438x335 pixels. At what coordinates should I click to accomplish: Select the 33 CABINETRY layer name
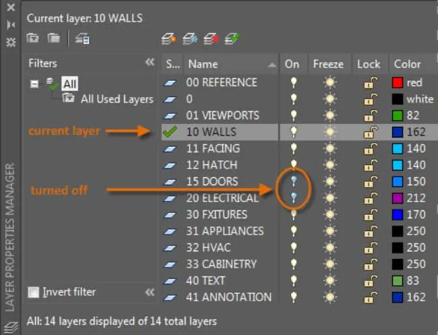[x=221, y=264]
